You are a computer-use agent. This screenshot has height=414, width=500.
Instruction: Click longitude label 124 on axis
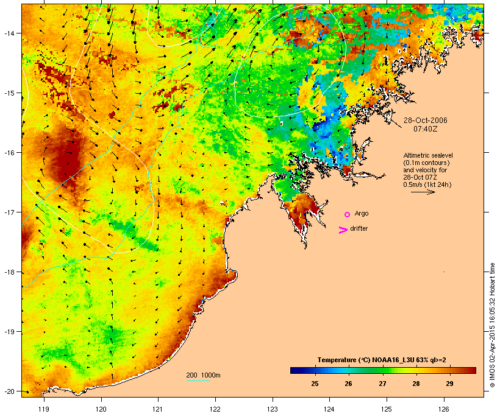[329, 409]
